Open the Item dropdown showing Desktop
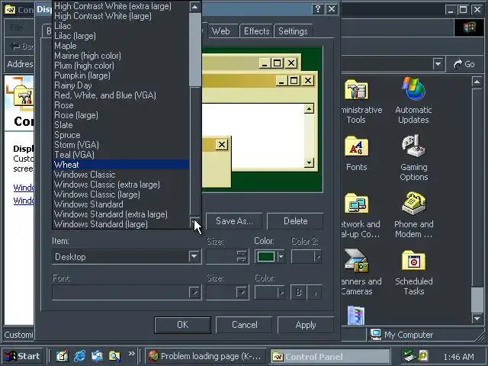Screen dimensions: 488x366 click(x=194, y=257)
